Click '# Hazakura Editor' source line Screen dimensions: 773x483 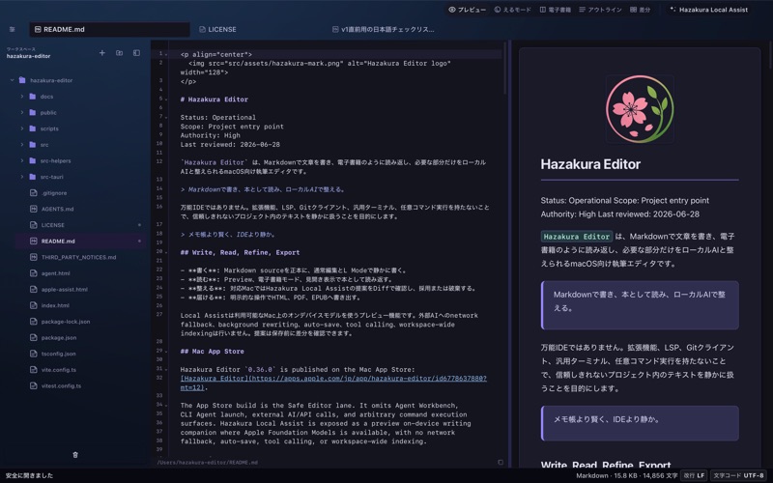(x=215, y=99)
